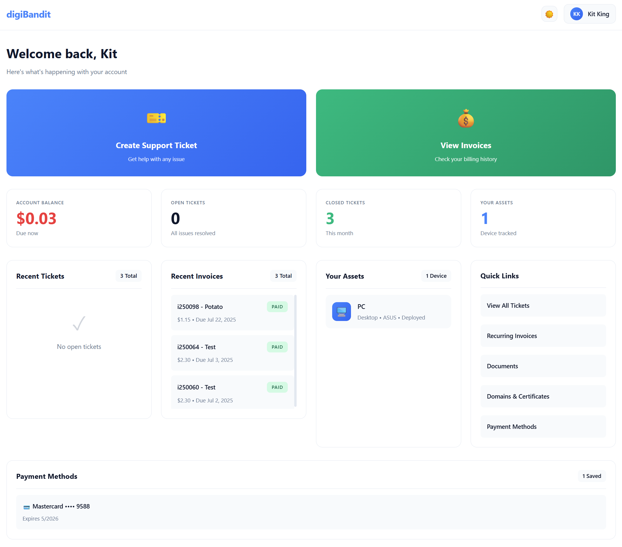622x547 pixels.
Task: Click PAID badge on invoice i250064
Action: [x=277, y=347]
